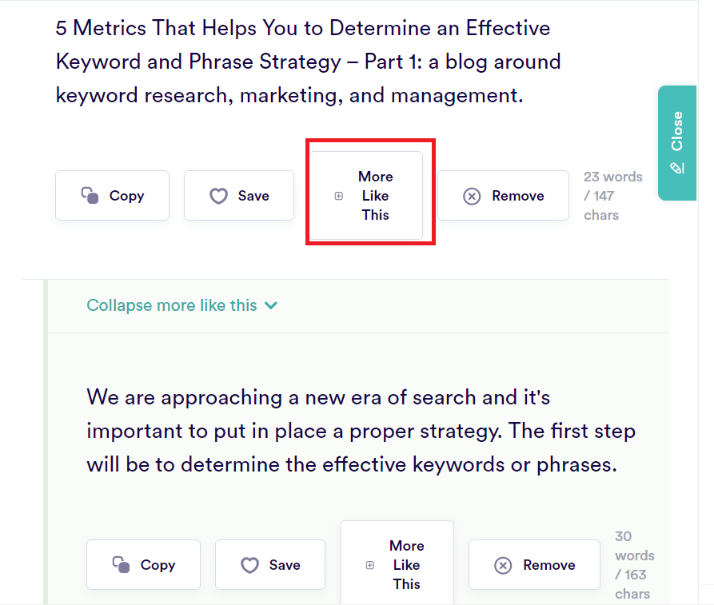Viewport: 714px width, 605px height.
Task: Open the teal vertical Close side tab
Action: 677,144
